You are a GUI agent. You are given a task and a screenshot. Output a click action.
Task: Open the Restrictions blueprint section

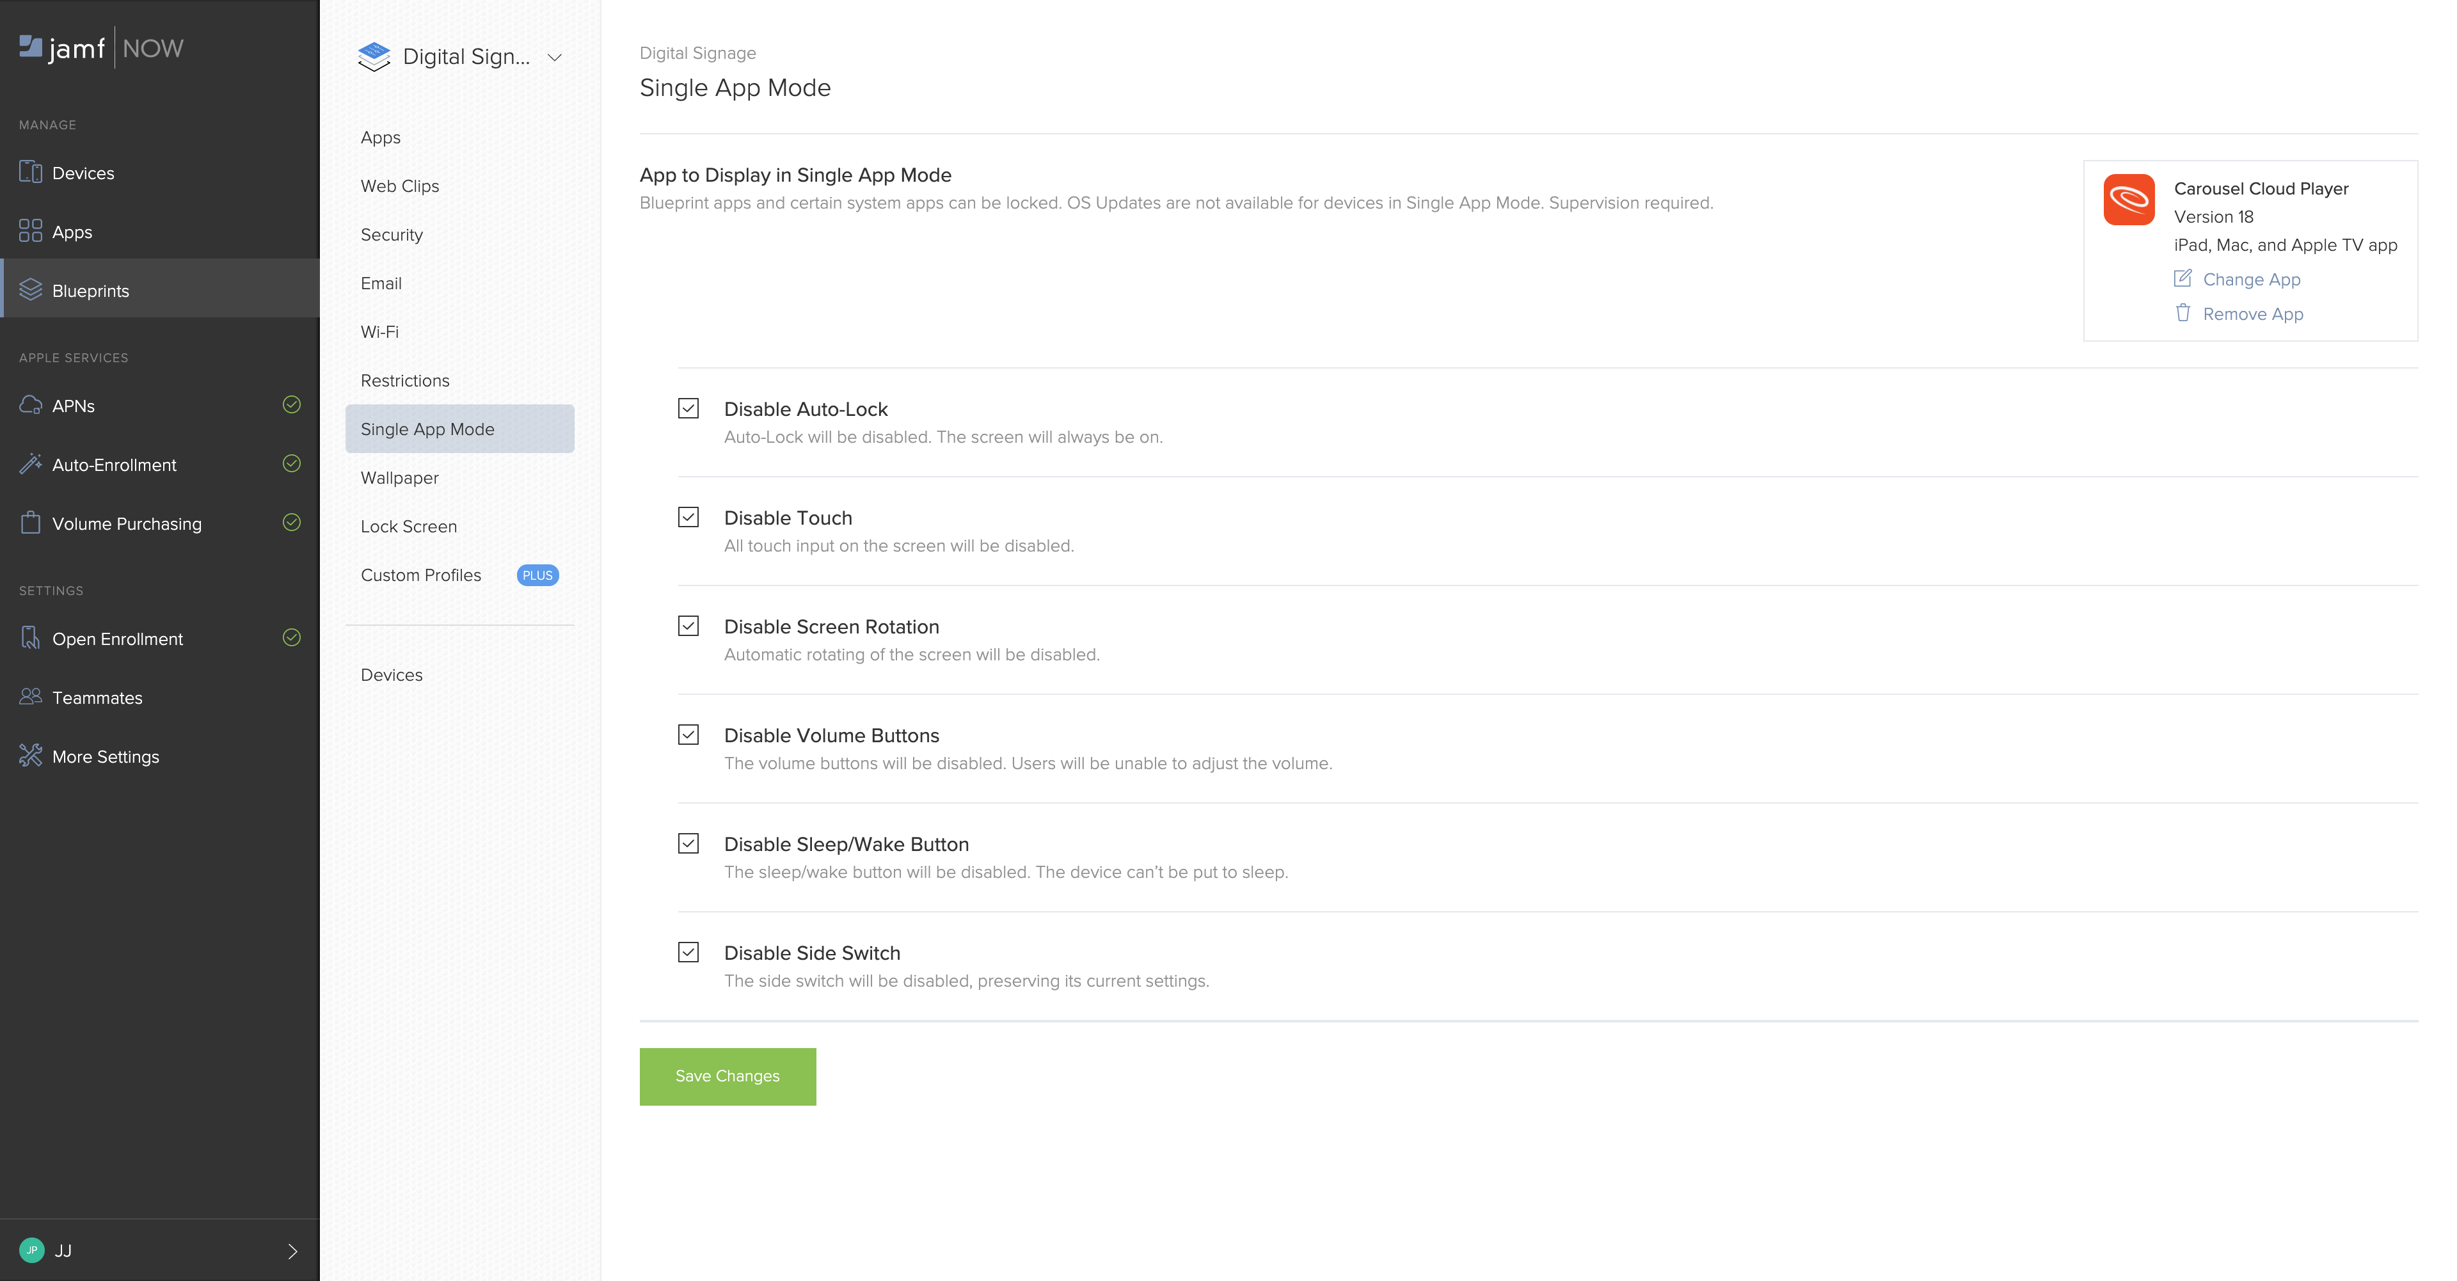pyautogui.click(x=404, y=381)
